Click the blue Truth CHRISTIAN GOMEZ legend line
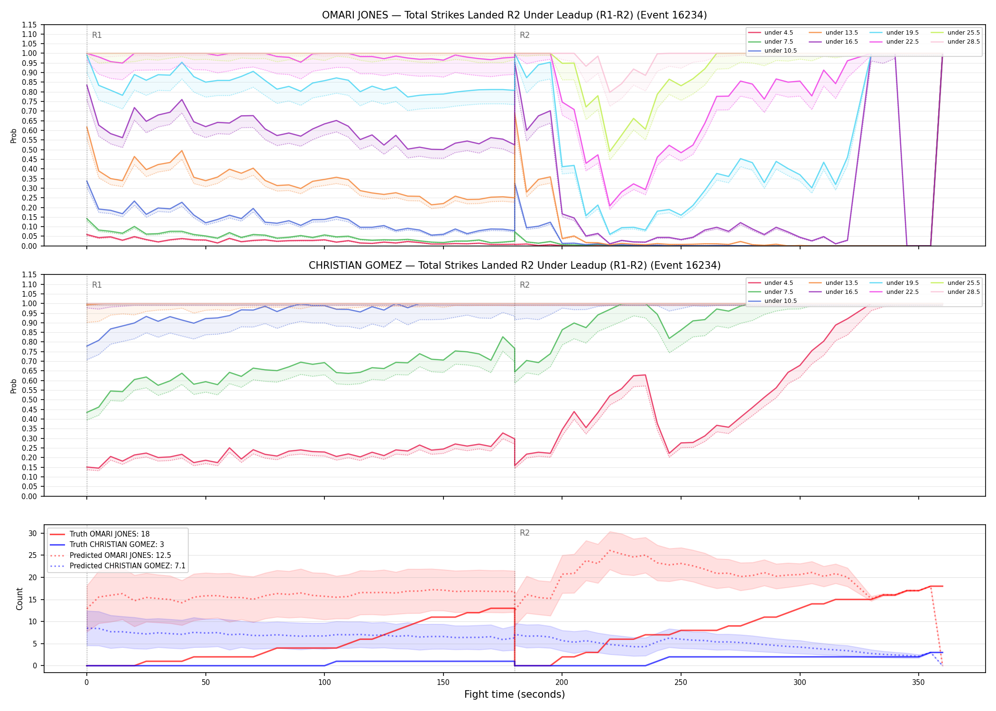This screenshot has width=996, height=711. 57,545
